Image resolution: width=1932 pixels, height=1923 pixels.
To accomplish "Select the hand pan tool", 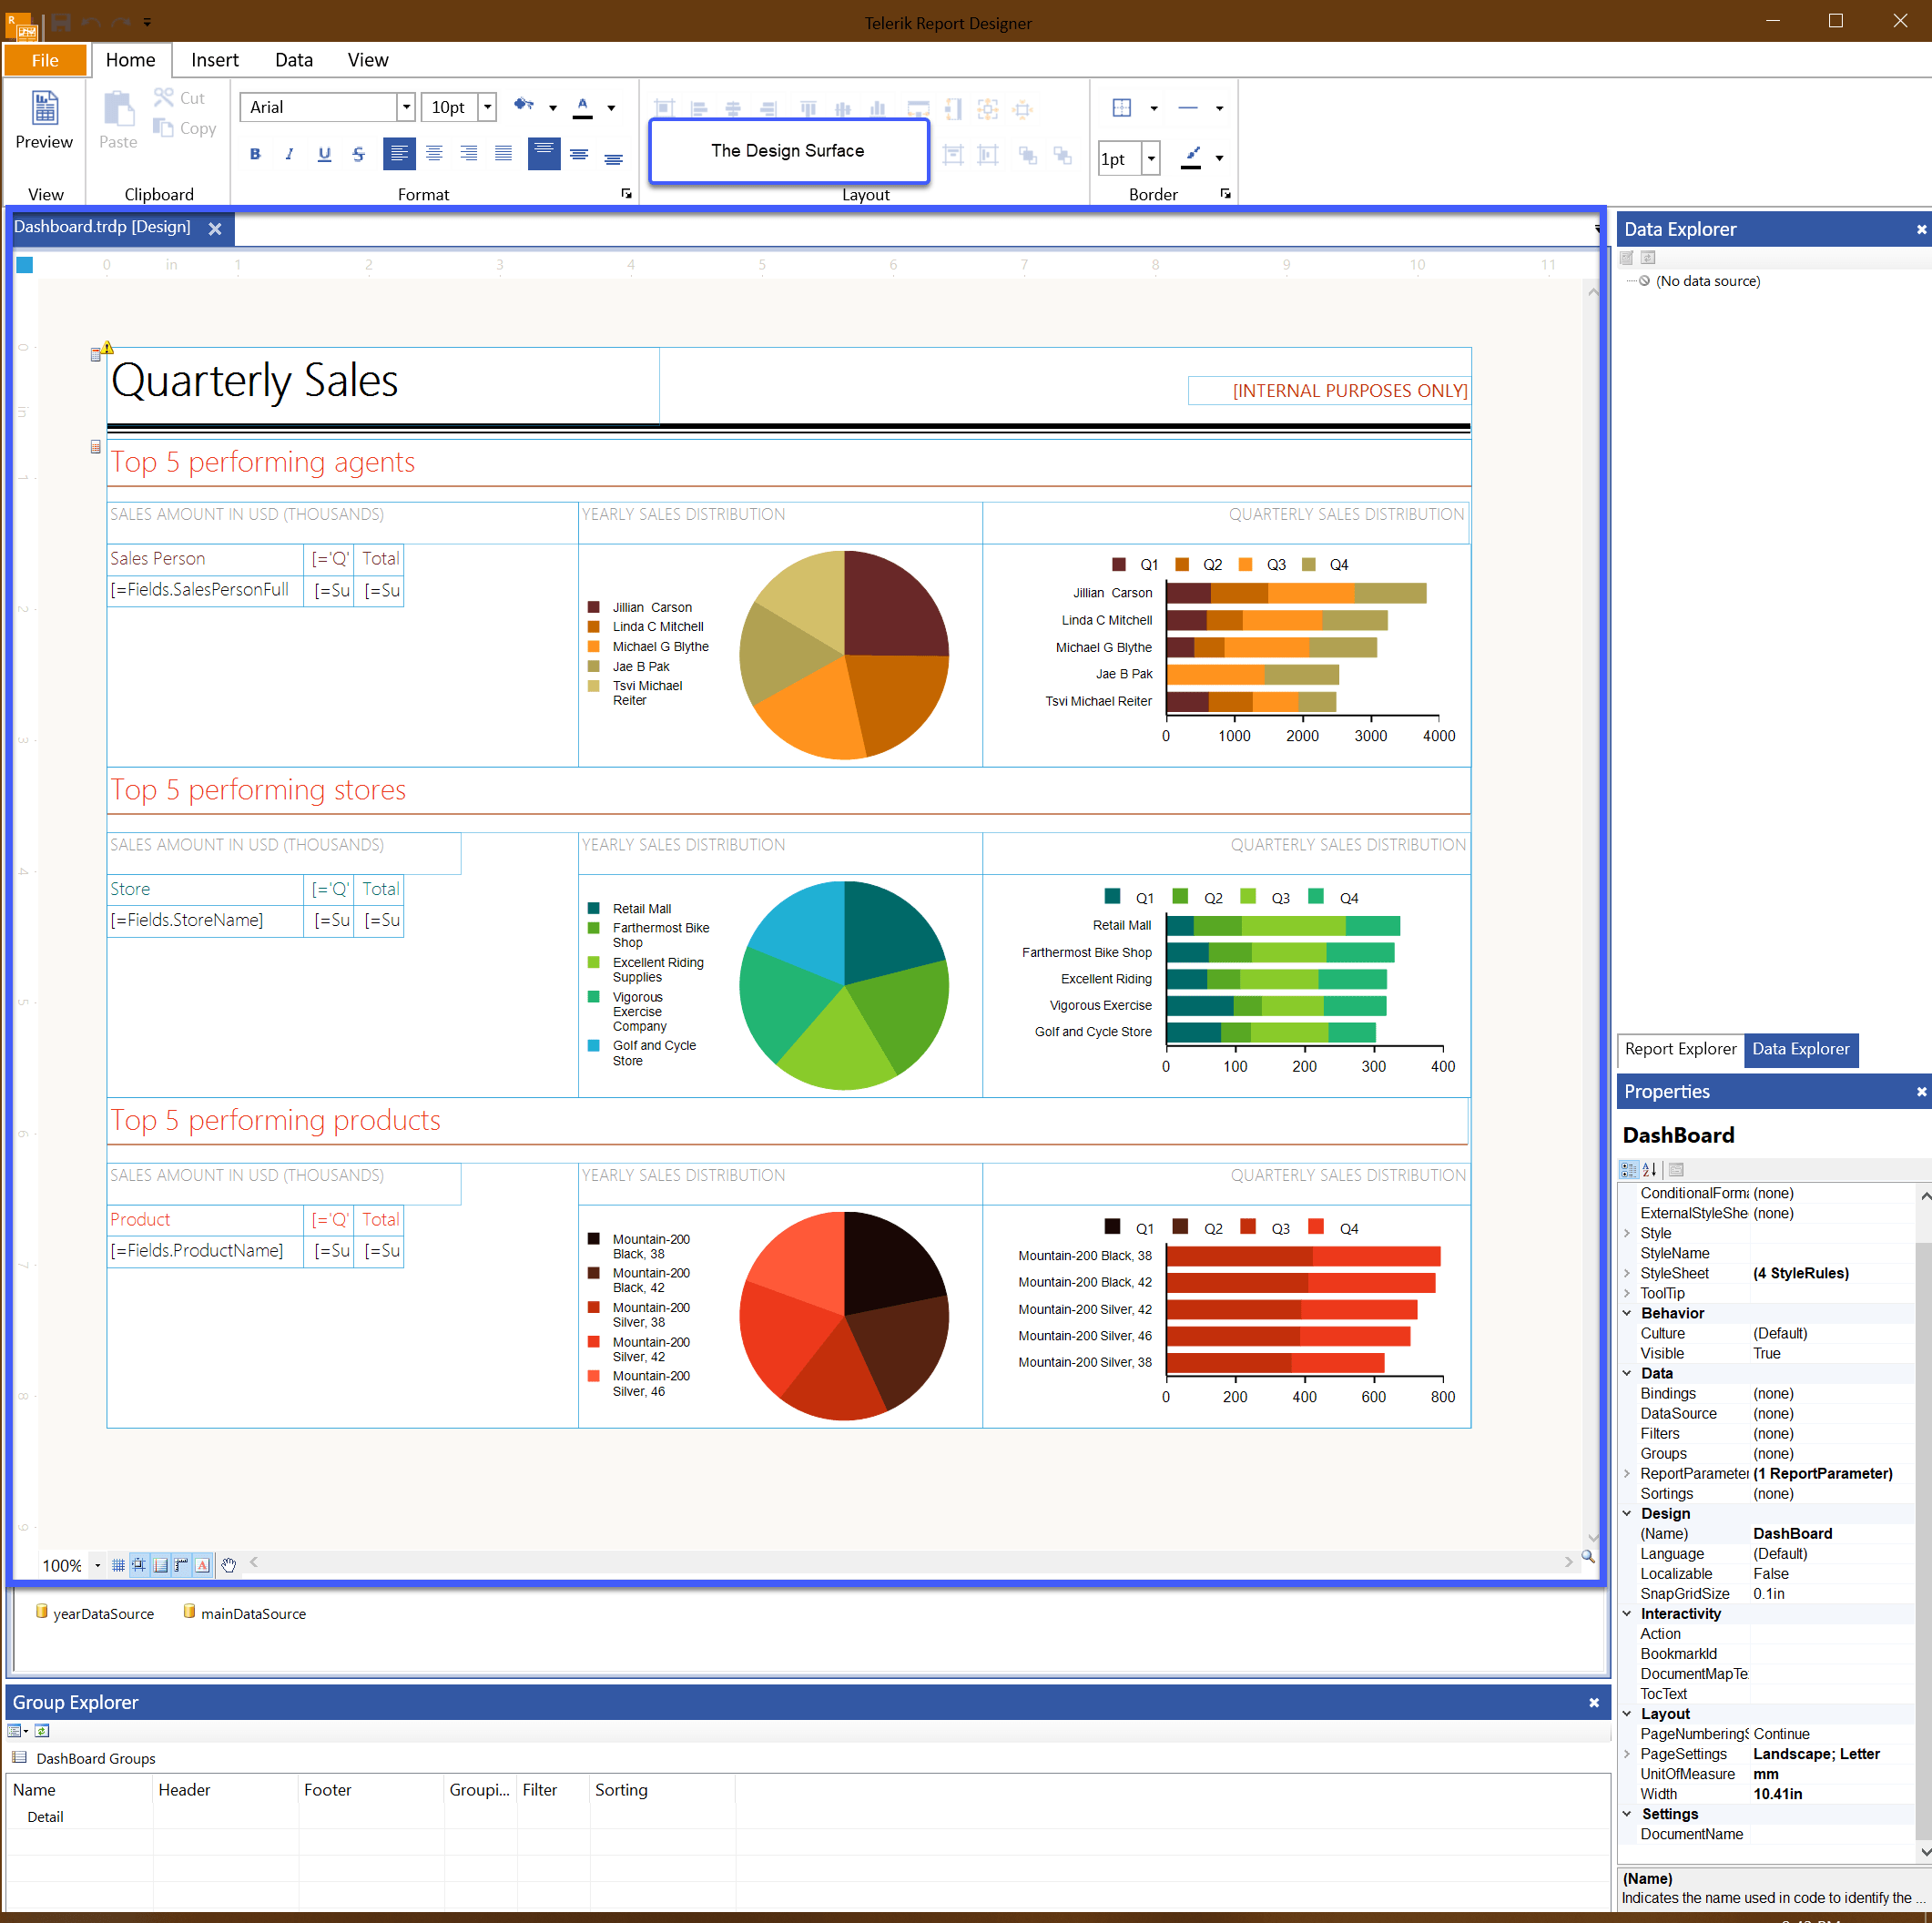I will pyautogui.click(x=228, y=1565).
